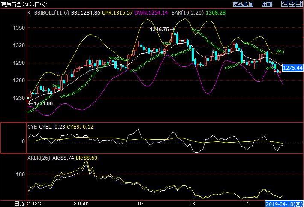Click the 2019-04-18(四) date tag
304x207 pixels.
point(284,204)
